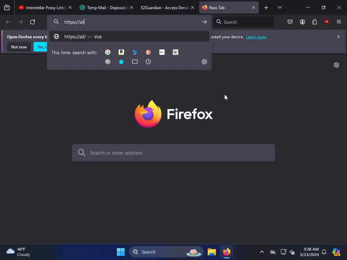
Task: Open the cloud sync tray icon
Action: coord(273,252)
